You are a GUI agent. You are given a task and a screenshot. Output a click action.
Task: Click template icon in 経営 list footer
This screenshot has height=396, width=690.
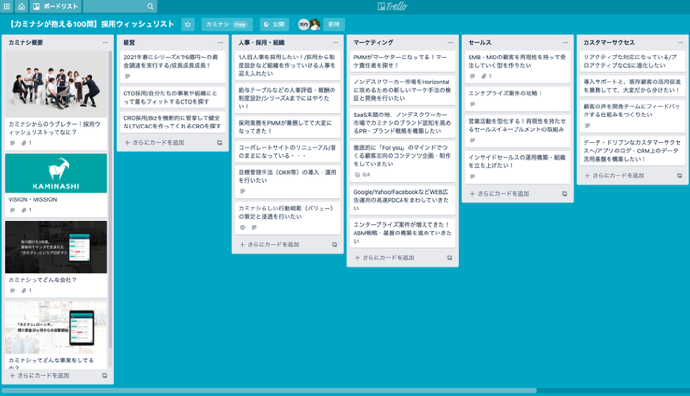(219, 143)
